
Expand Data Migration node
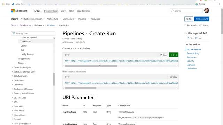point(12,76)
